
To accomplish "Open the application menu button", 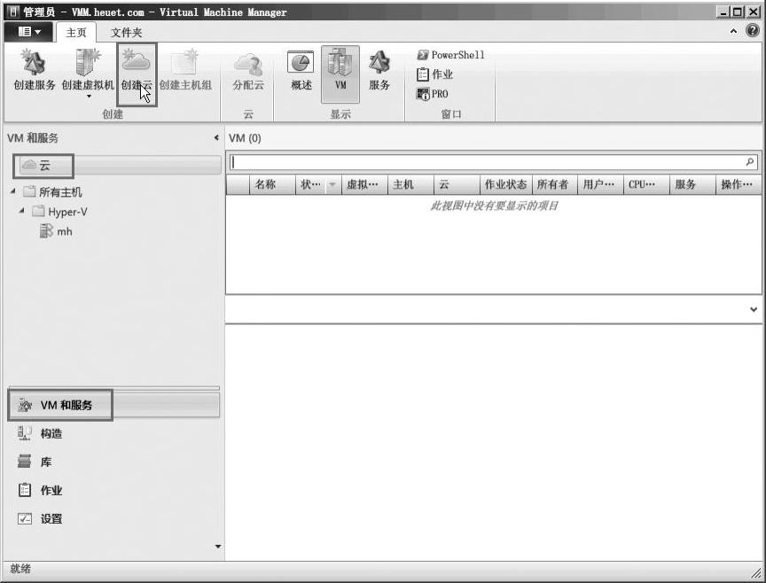I will tap(29, 32).
